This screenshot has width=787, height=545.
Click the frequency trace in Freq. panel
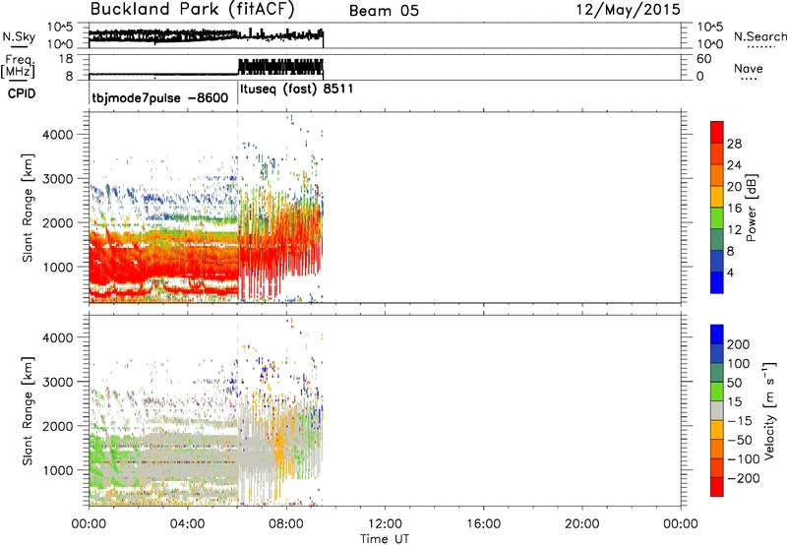(x=206, y=70)
